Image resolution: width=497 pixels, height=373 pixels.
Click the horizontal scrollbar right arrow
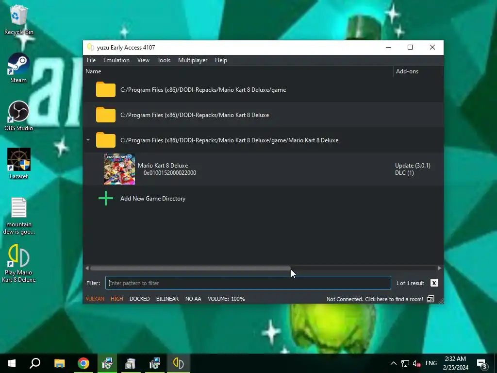tap(439, 268)
